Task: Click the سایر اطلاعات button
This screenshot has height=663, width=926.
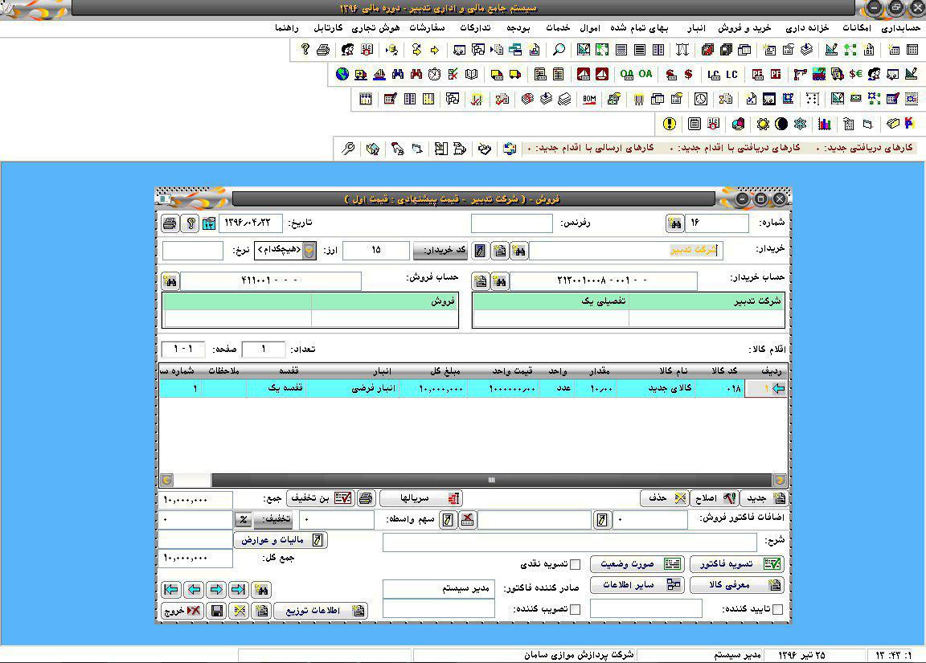Action: pyautogui.click(x=637, y=585)
